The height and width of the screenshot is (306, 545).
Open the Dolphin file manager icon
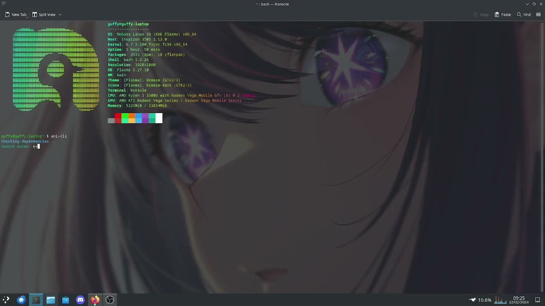(x=51, y=300)
